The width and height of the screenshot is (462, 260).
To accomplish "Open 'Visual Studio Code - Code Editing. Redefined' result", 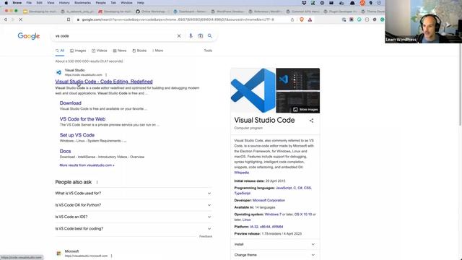I will coord(104,82).
